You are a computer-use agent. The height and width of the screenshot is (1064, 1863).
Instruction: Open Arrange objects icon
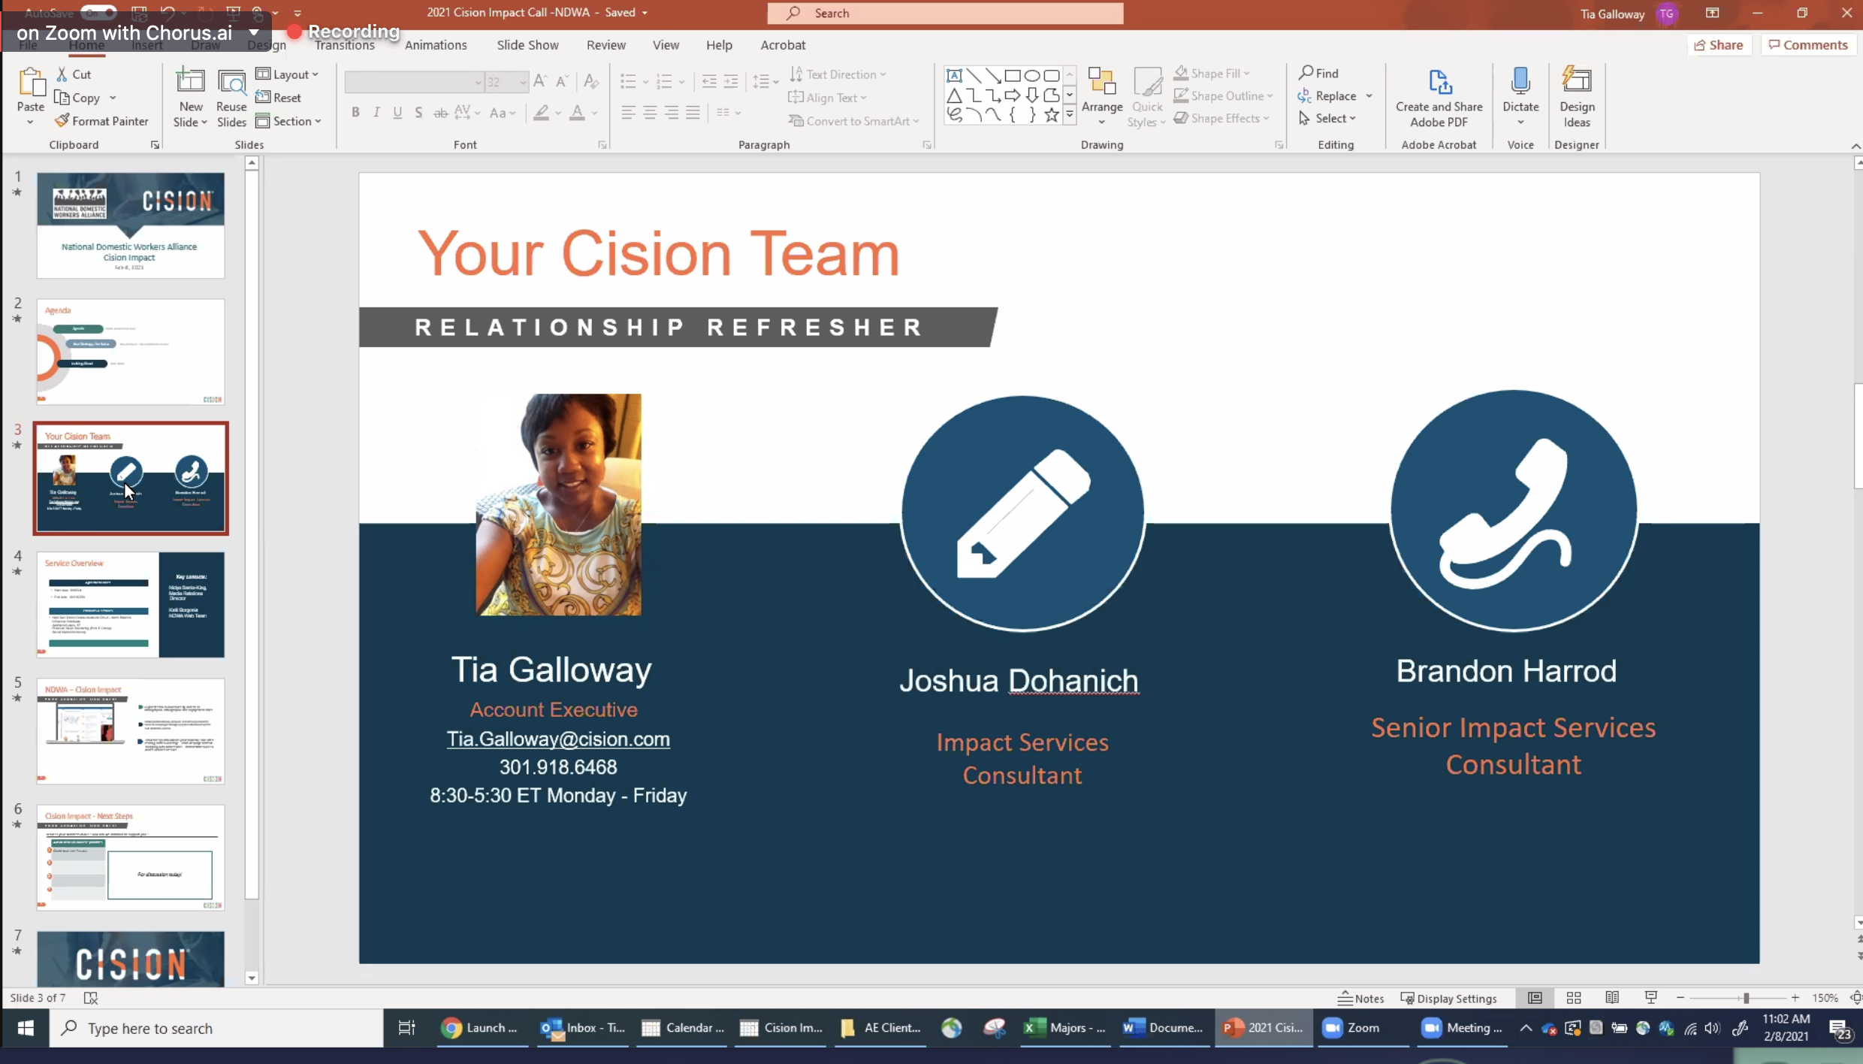point(1102,83)
